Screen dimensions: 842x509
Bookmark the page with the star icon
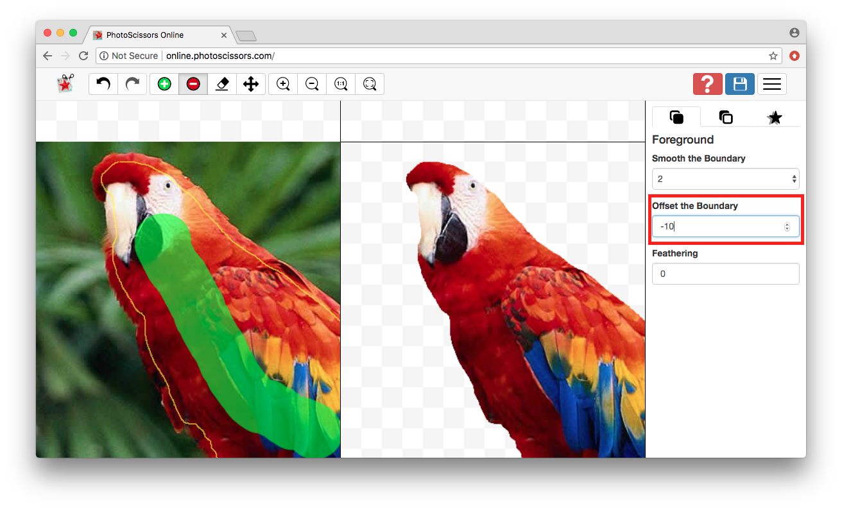point(773,56)
